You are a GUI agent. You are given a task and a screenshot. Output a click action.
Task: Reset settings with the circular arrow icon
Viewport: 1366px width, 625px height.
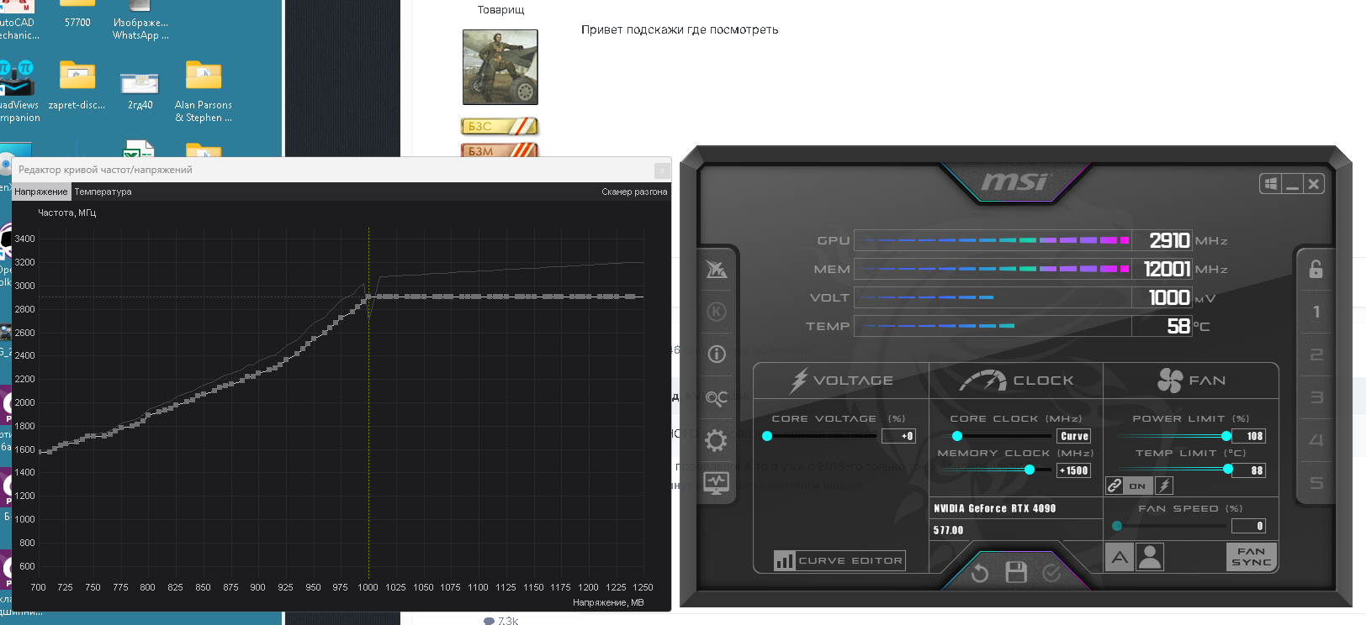980,573
